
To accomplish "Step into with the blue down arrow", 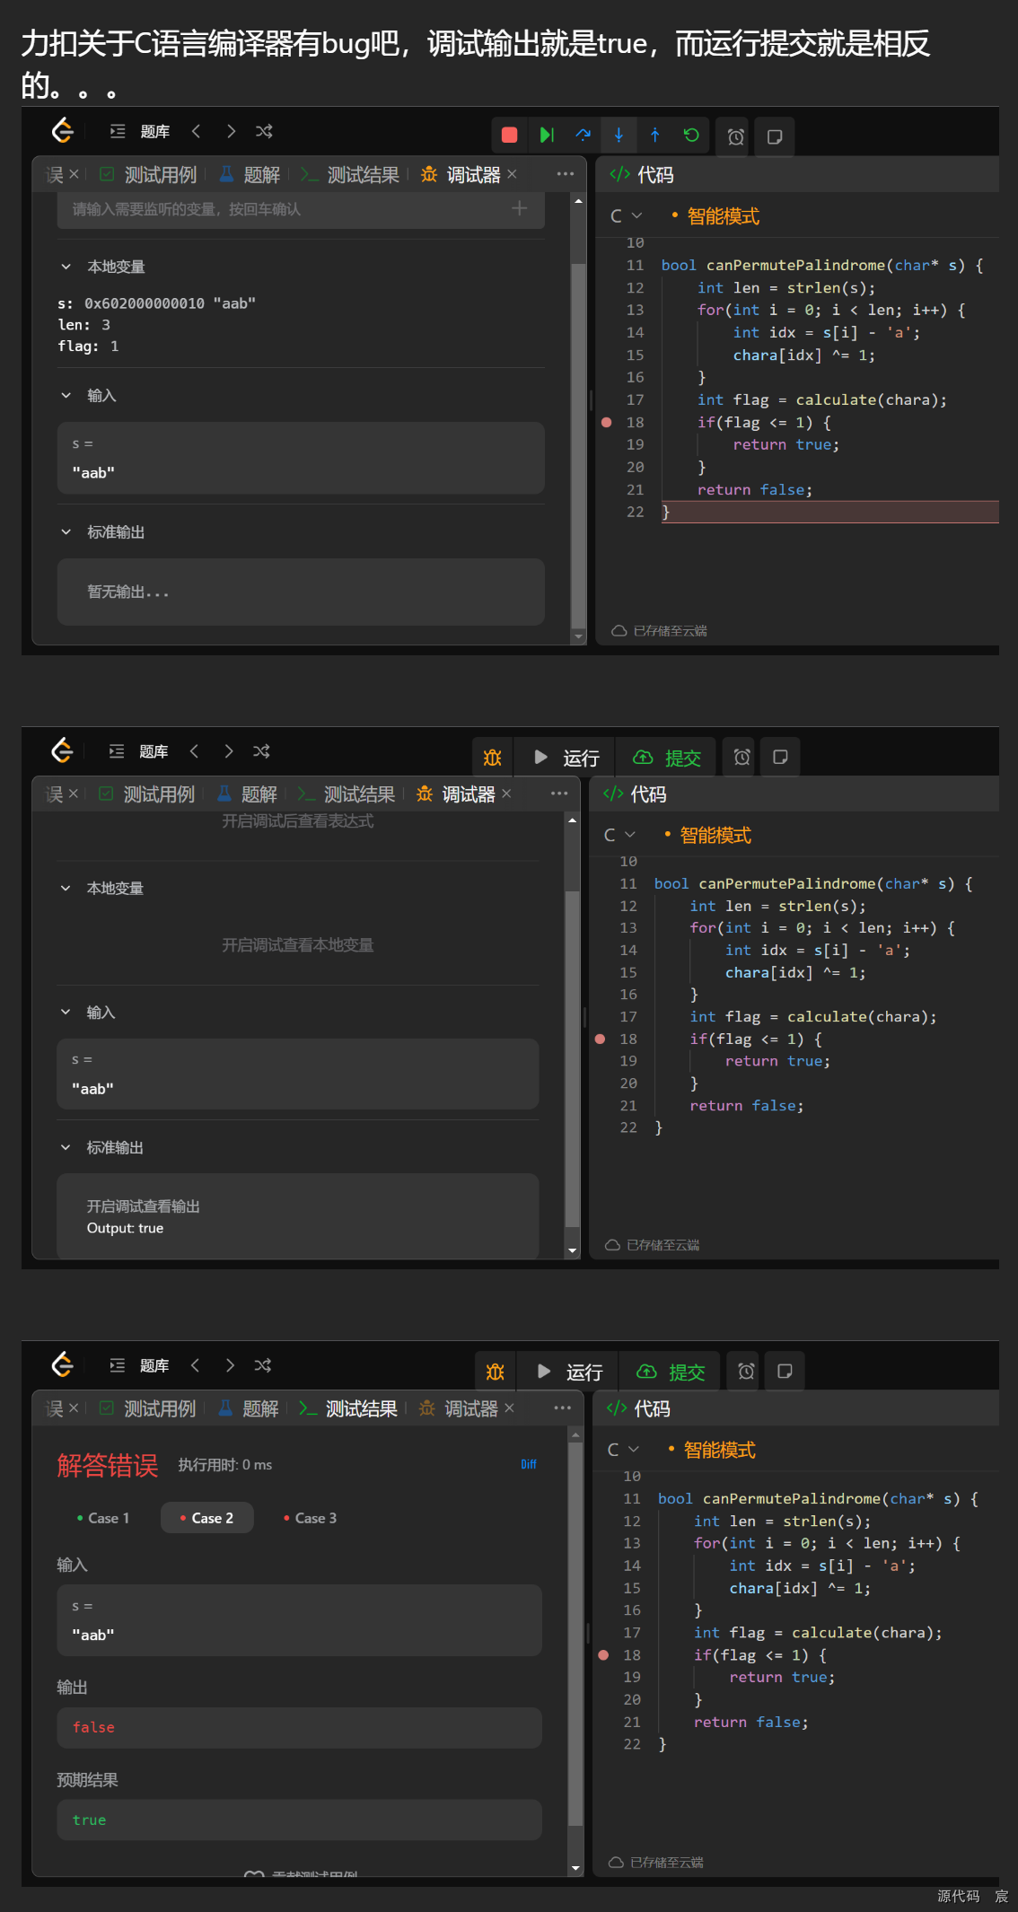I will 619,135.
